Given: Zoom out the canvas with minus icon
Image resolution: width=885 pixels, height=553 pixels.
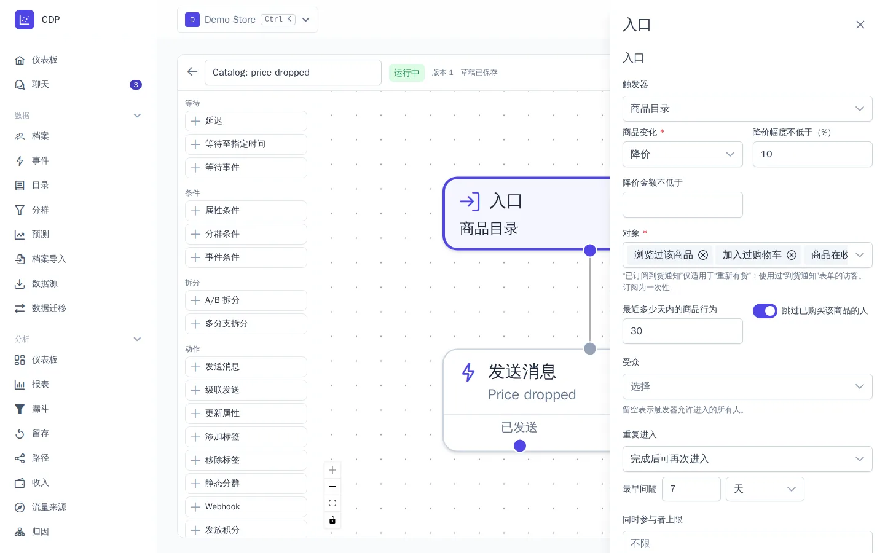Looking at the screenshot, I should tap(332, 487).
